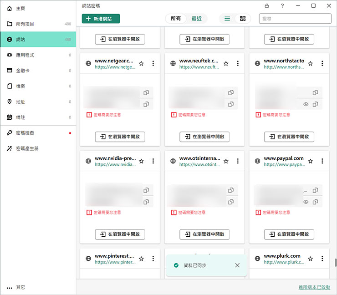Copy password of www.neuftek.c... entry
This screenshot has height=295, width=337.
pos(231,104)
